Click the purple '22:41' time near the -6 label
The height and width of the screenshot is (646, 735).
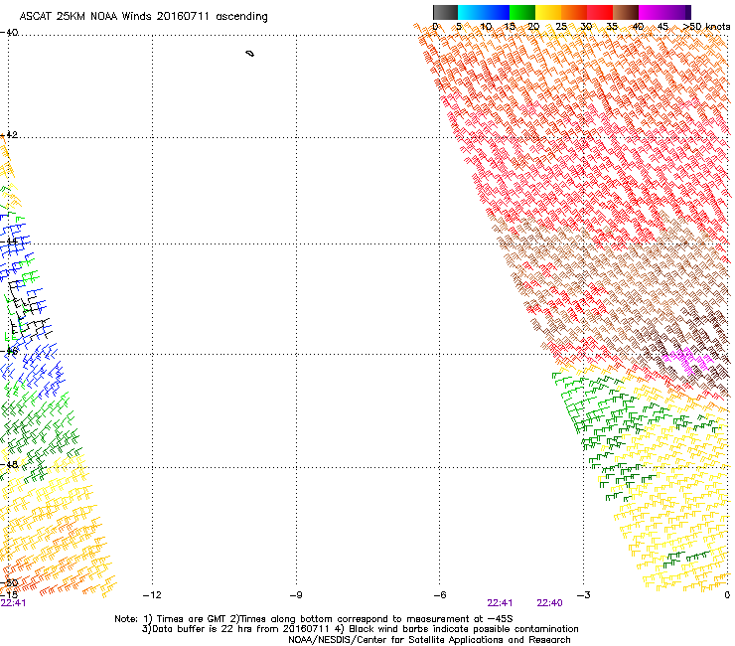500,603
